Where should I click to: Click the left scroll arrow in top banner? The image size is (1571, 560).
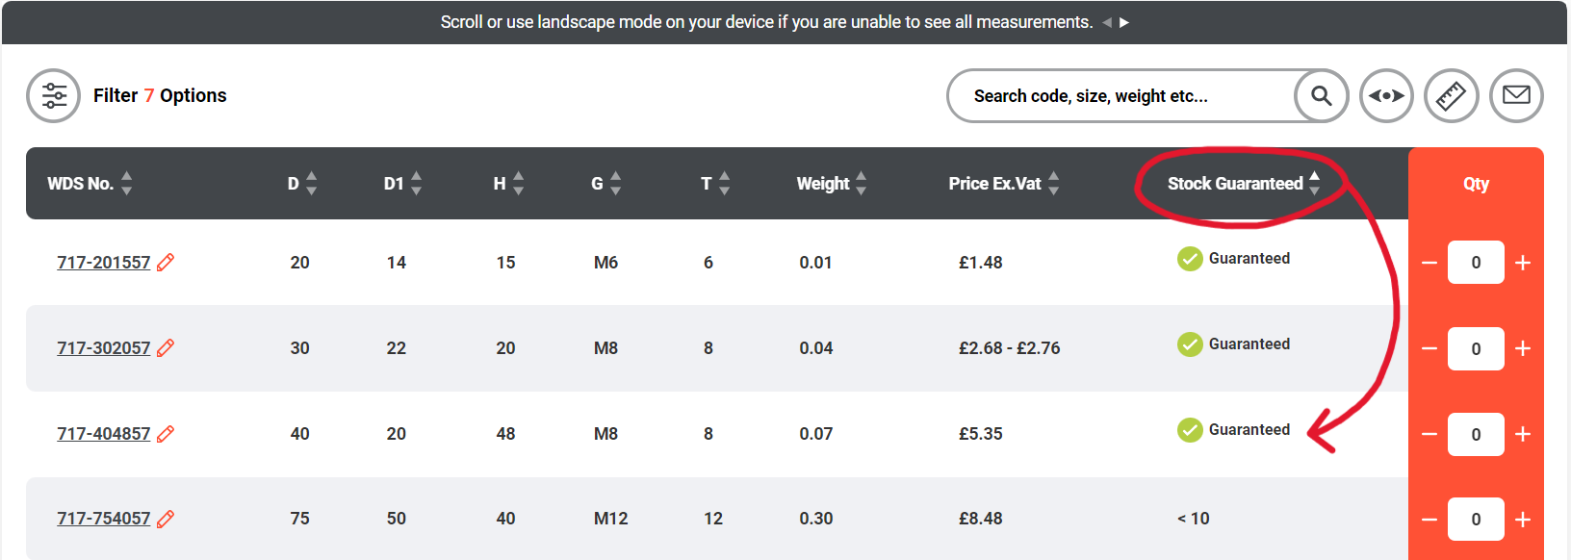(1107, 22)
